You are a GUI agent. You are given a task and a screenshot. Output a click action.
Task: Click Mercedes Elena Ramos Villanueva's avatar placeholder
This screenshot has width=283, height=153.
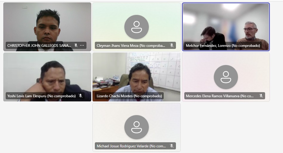[x=226, y=77]
